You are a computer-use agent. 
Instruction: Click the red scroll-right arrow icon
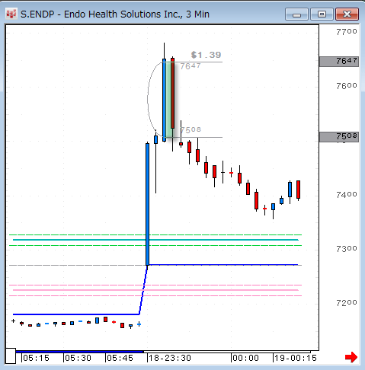pos(351,357)
